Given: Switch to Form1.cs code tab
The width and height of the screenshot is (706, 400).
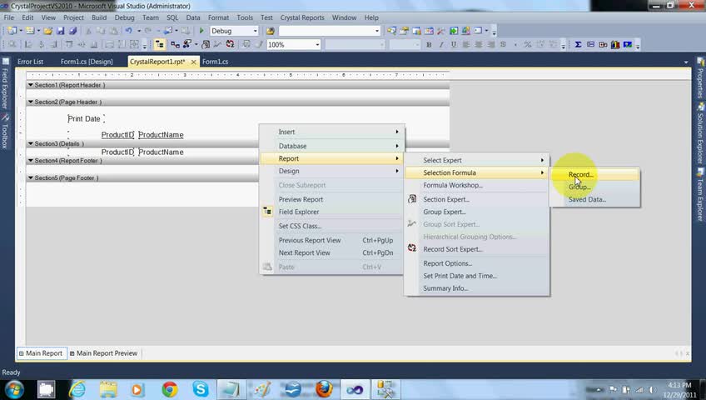Looking at the screenshot, I should coord(216,62).
